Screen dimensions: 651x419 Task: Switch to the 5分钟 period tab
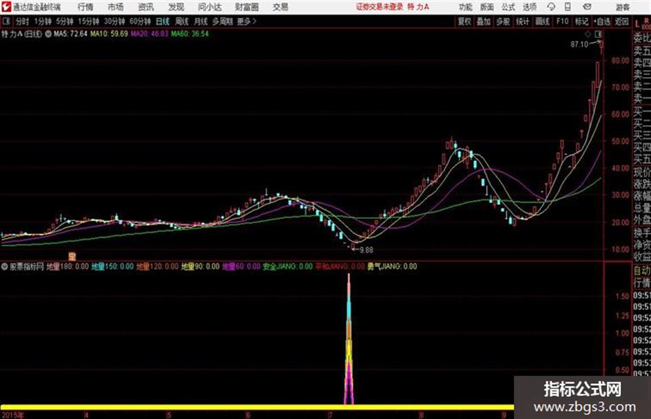(x=65, y=21)
